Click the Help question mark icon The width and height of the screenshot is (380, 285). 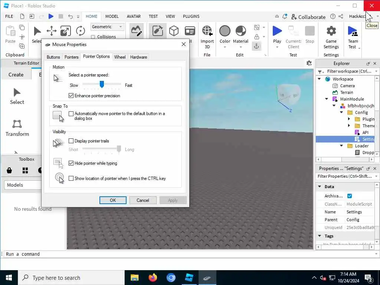333,16
